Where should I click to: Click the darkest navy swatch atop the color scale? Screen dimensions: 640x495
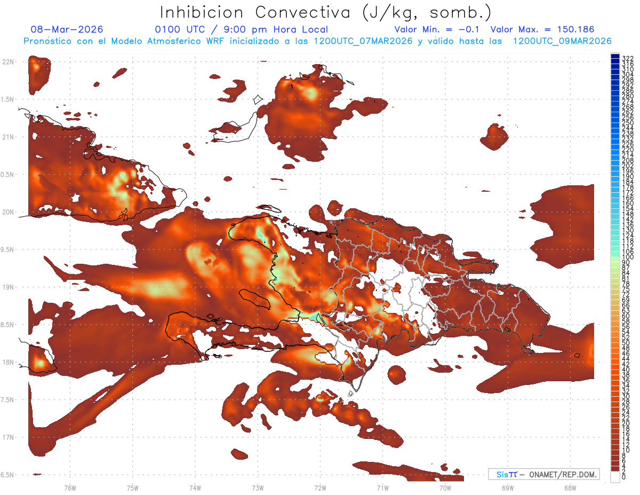615,56
